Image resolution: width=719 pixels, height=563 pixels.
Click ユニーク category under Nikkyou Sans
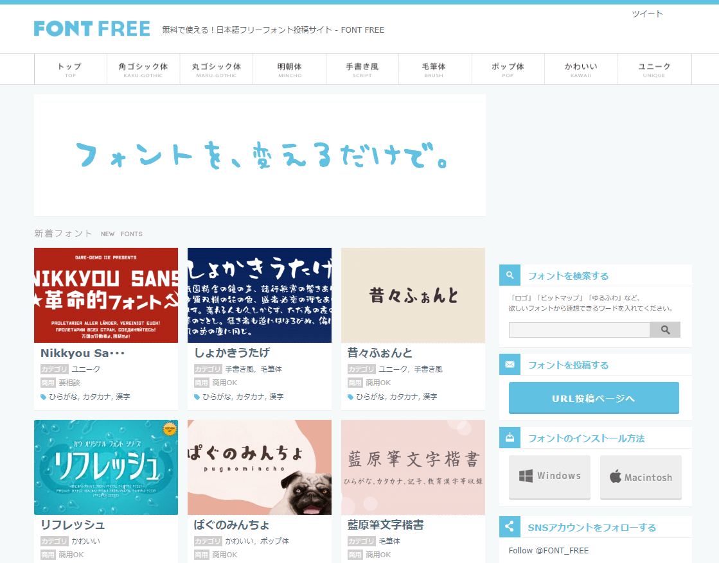pos(85,368)
